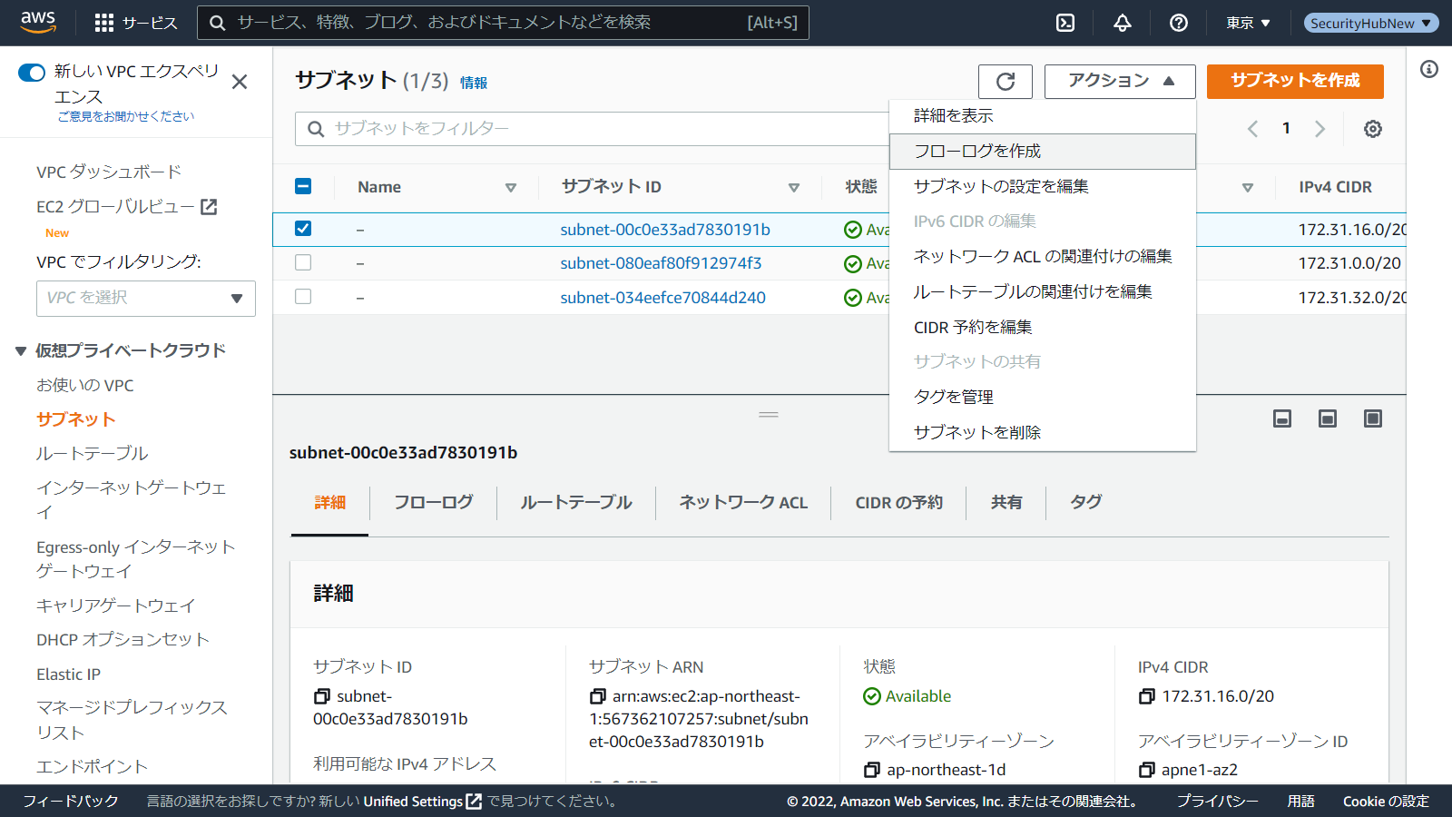1452x817 pixels.
Task: Switch to the ルートテーブル tab
Action: [x=575, y=502]
